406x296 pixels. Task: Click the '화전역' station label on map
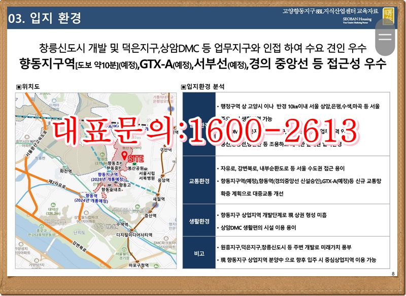[66, 171]
